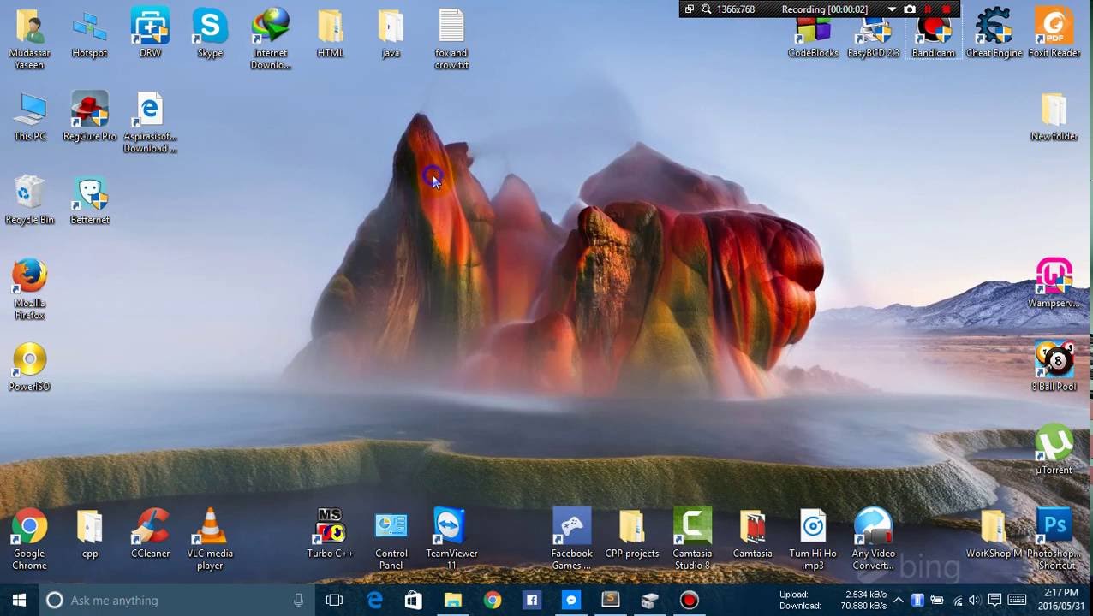Launch Camtasia Studio 8
Image resolution: width=1093 pixels, height=616 pixels.
coord(692,539)
